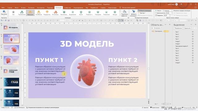
Task: Apply the Подпрыгивание 3D animation effect
Action: click(x=47, y=13)
